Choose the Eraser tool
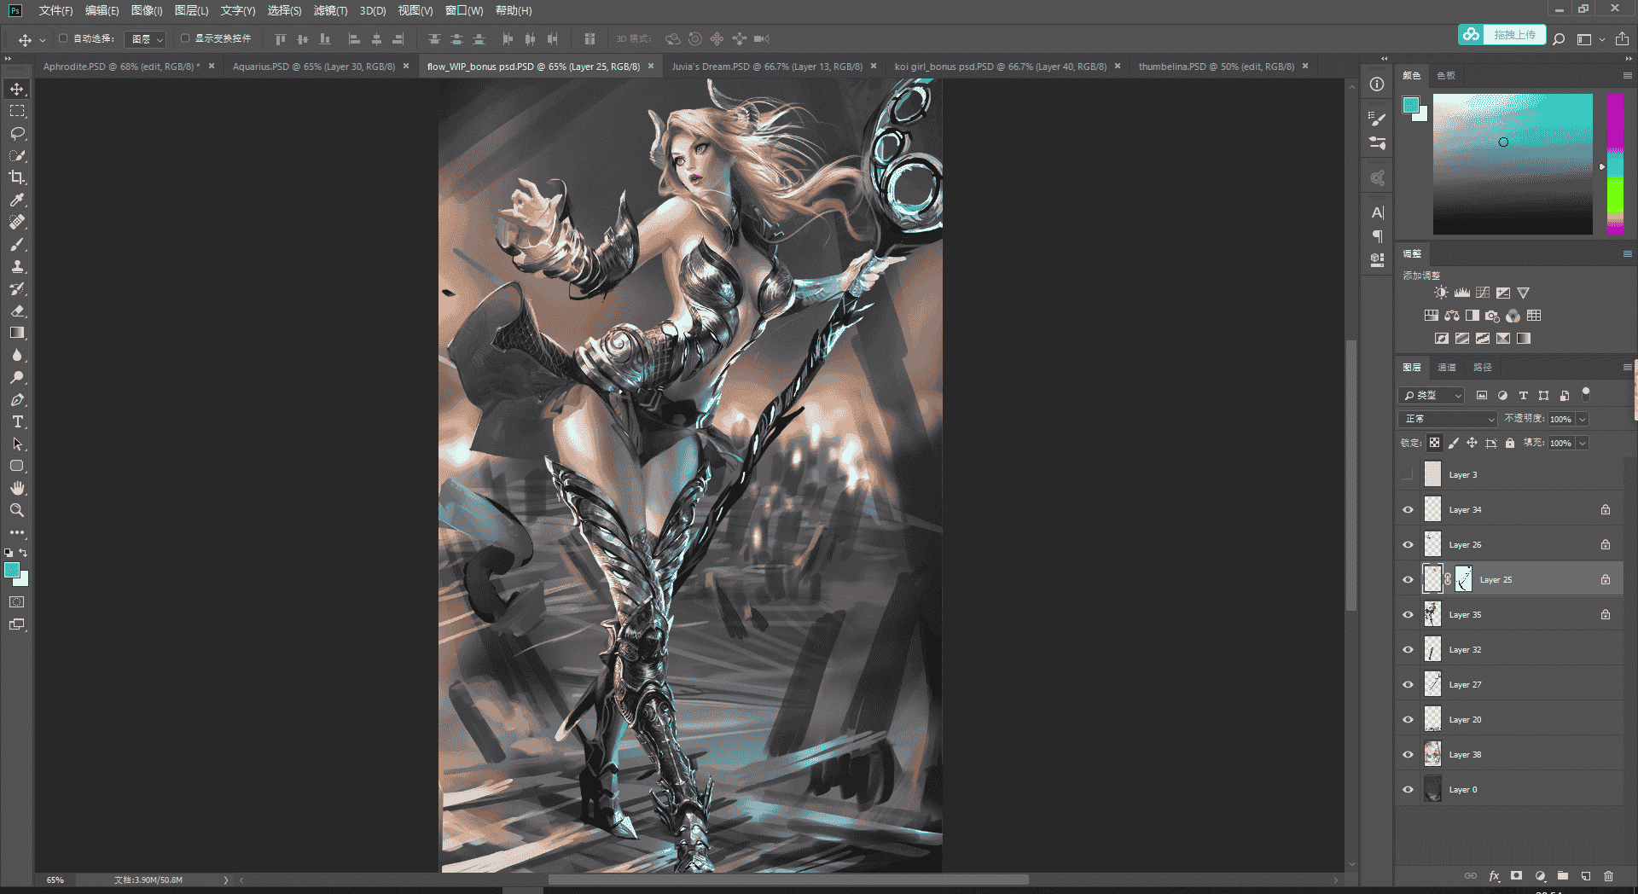Viewport: 1638px width, 894px height. coord(17,311)
